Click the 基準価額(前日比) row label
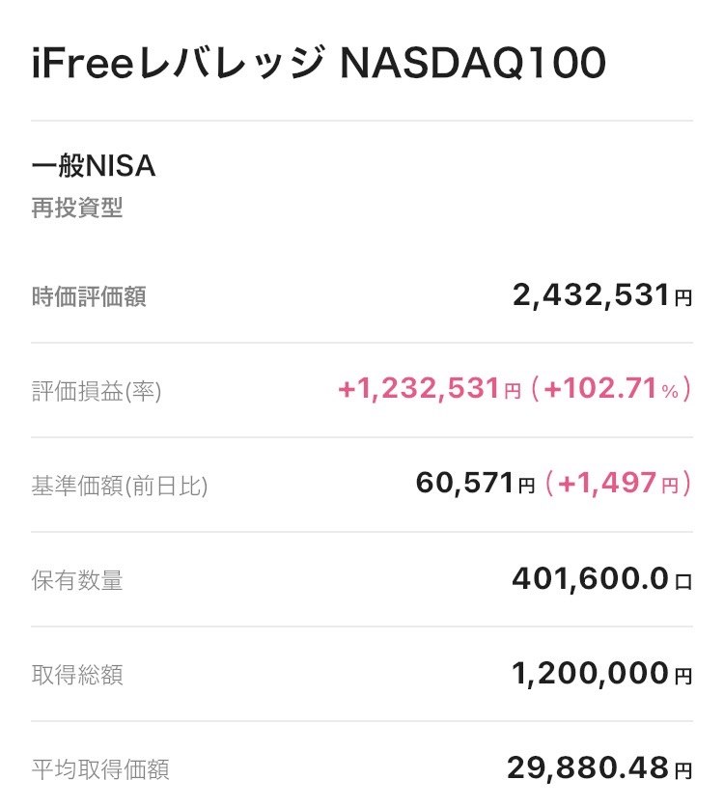Viewport: 724px width, 808px height. point(120,486)
